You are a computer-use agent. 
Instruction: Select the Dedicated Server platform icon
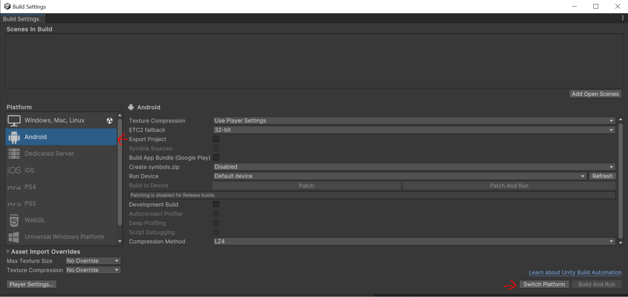[14, 154]
